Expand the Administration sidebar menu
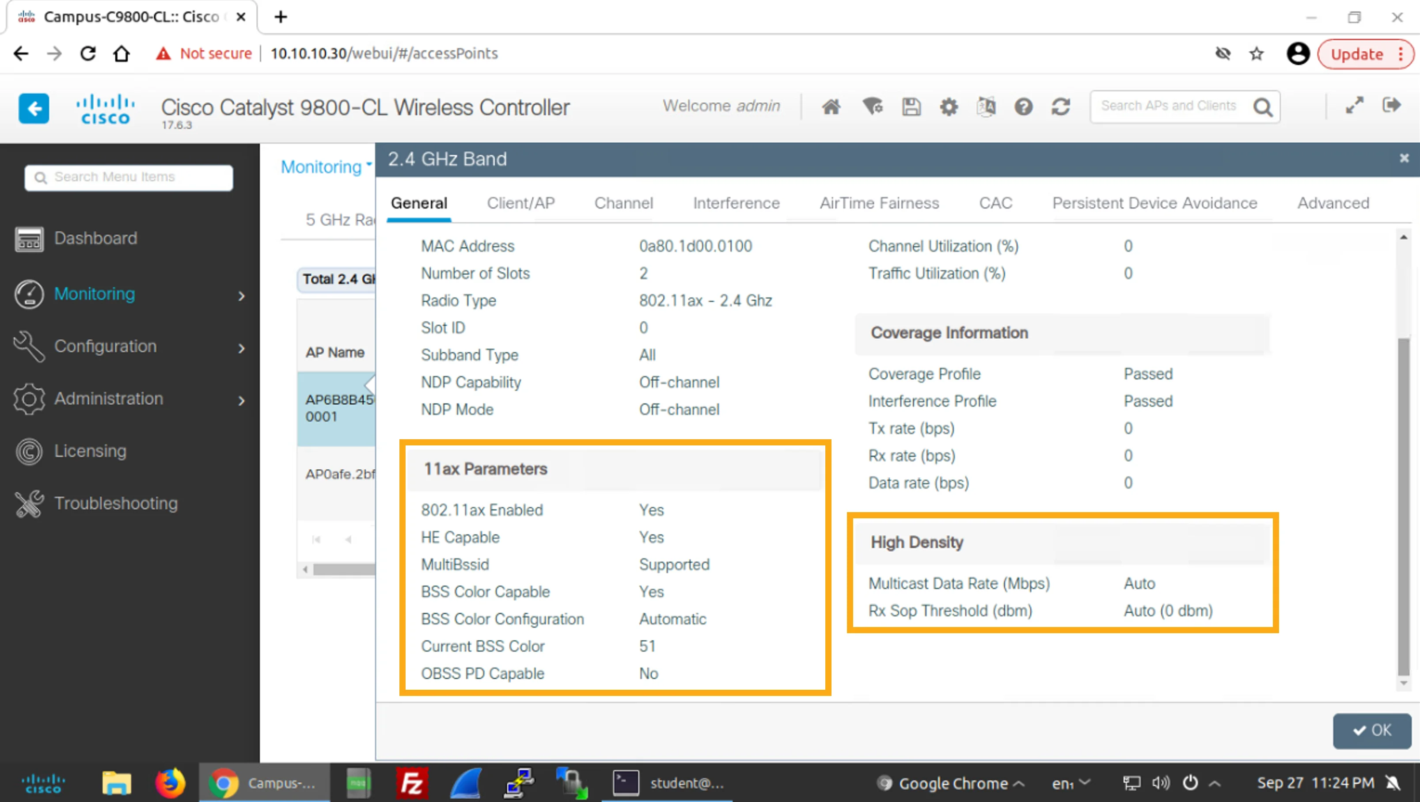The height and width of the screenshot is (802, 1420). click(x=130, y=399)
